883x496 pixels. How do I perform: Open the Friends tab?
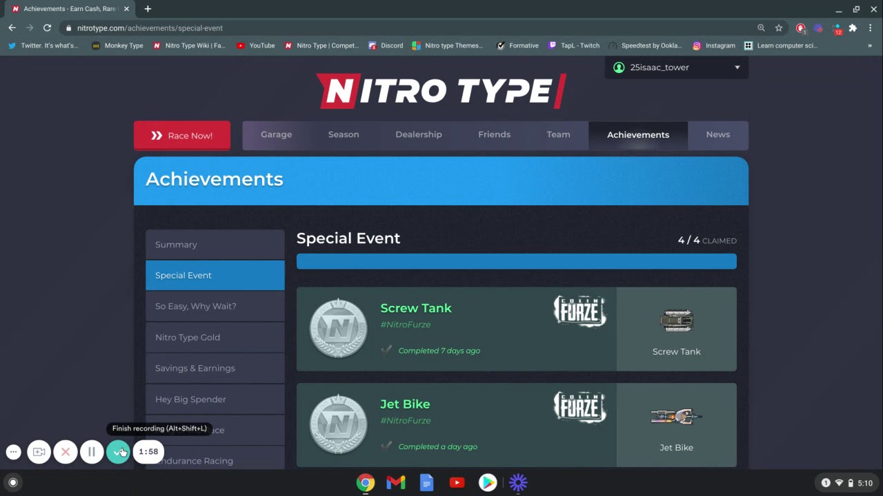coord(494,134)
